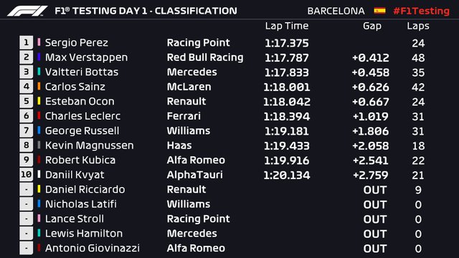Screen dimensions: 459x258
Task: Click position badge number 7
Action: (26, 130)
